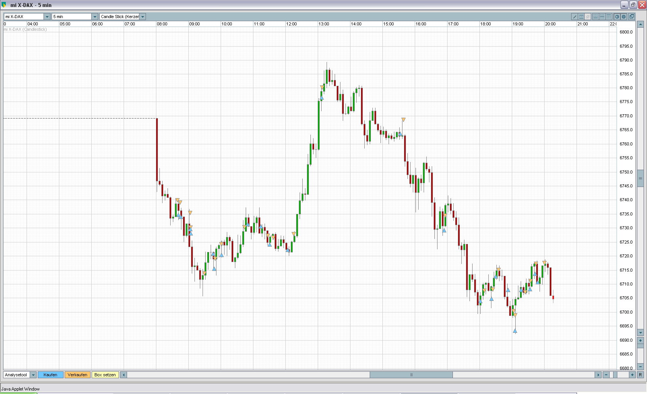Click the detach chart window icon
647x394 pixels.
point(632,17)
